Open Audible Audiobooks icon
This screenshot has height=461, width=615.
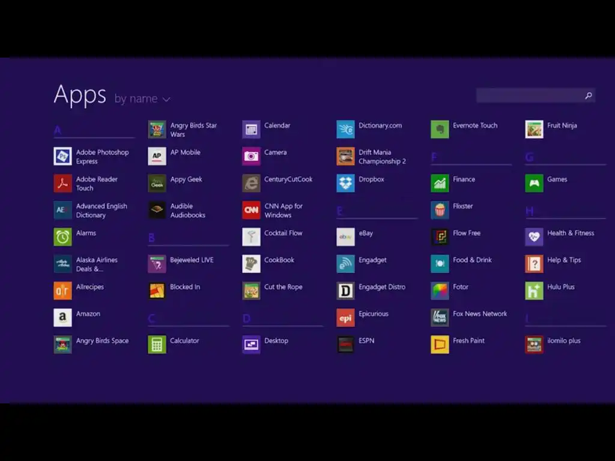coord(157,210)
